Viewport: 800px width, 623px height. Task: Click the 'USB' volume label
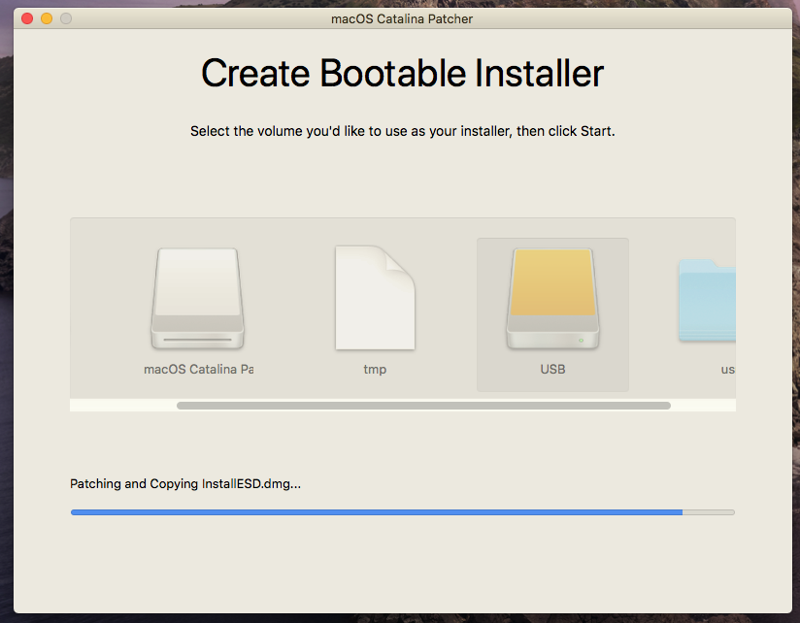[552, 369]
